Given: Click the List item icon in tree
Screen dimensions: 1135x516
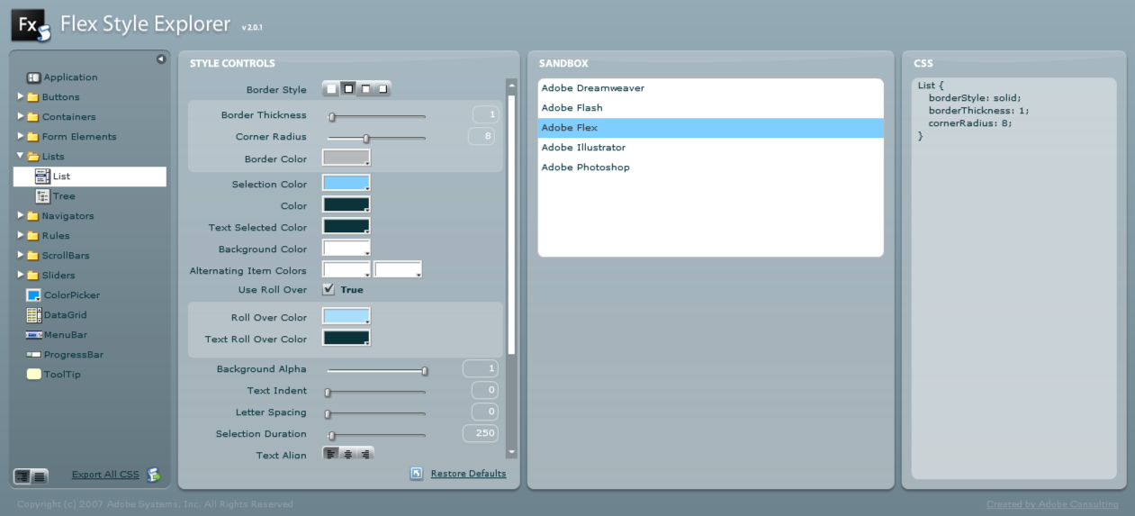Looking at the screenshot, I should (x=43, y=177).
